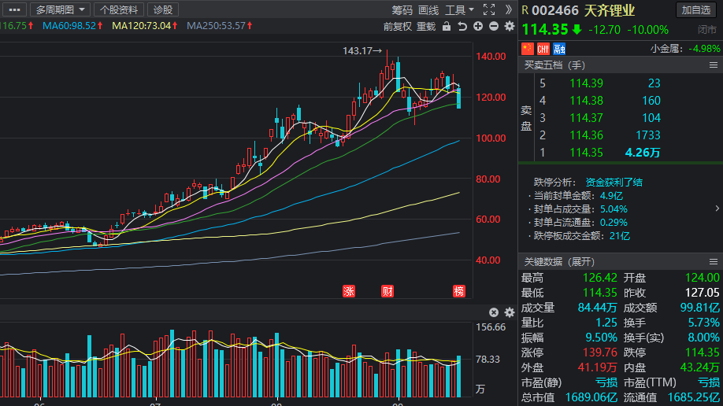Click MA120:73.04 indicator label

[x=145, y=26]
